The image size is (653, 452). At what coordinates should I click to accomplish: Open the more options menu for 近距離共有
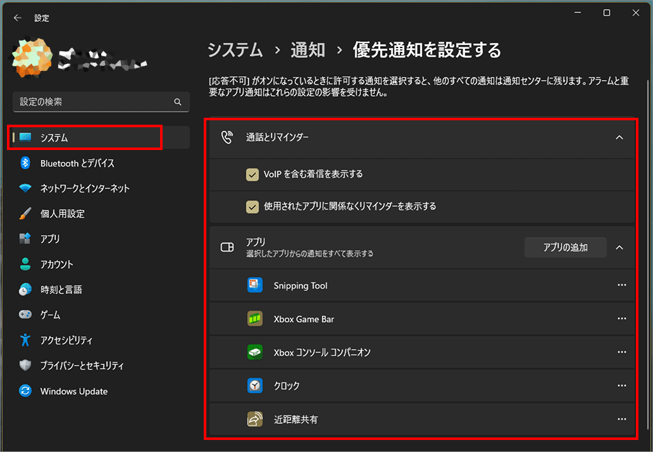click(x=622, y=419)
